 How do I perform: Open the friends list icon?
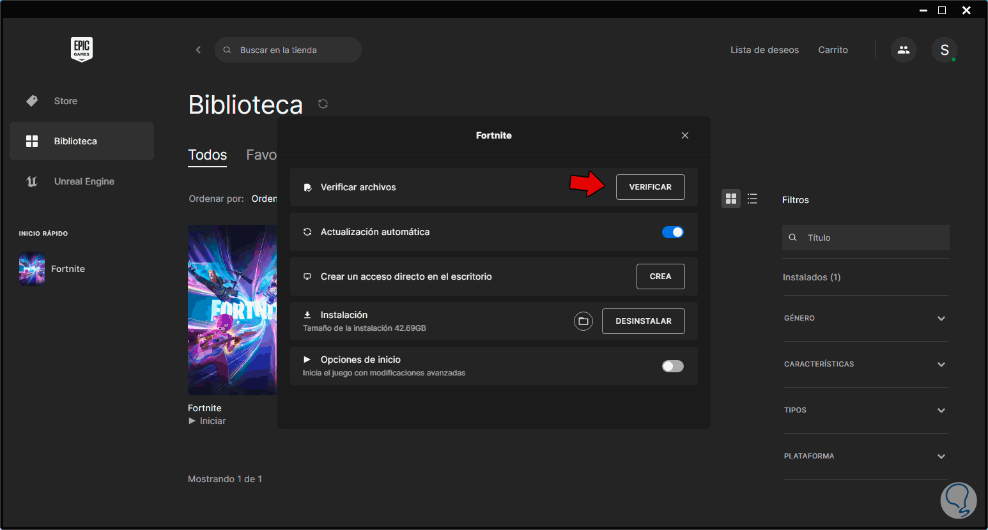[904, 50]
